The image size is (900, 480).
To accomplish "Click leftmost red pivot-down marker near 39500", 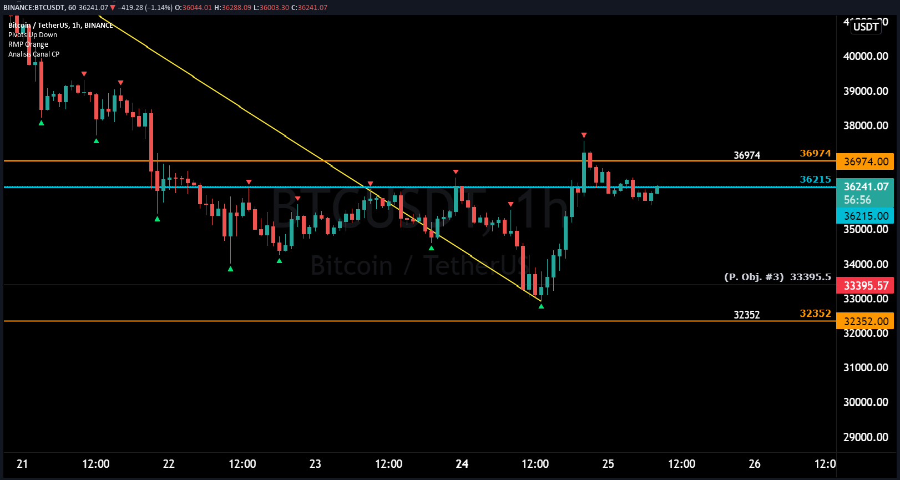I will [x=84, y=74].
